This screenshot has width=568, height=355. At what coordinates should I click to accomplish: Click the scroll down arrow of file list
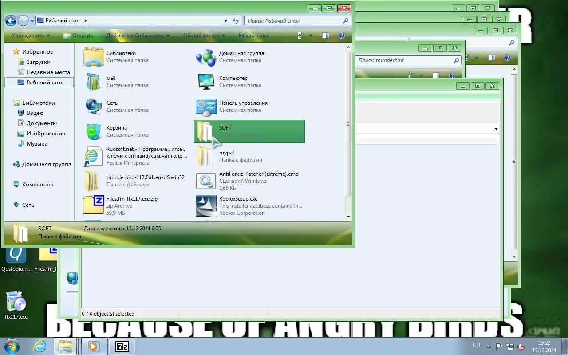[348, 217]
